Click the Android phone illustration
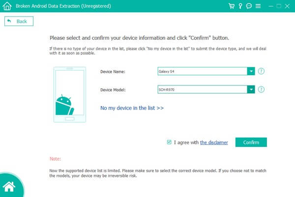This screenshot has height=197, width=295. [x=70, y=94]
